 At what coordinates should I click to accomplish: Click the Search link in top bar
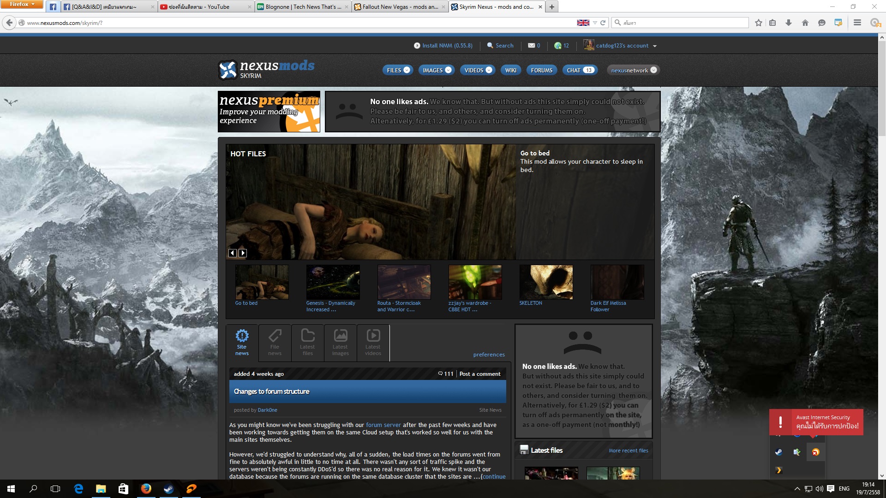(500, 46)
